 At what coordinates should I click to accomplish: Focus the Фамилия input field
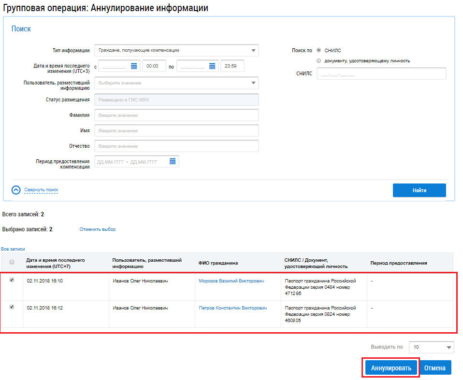click(x=176, y=115)
